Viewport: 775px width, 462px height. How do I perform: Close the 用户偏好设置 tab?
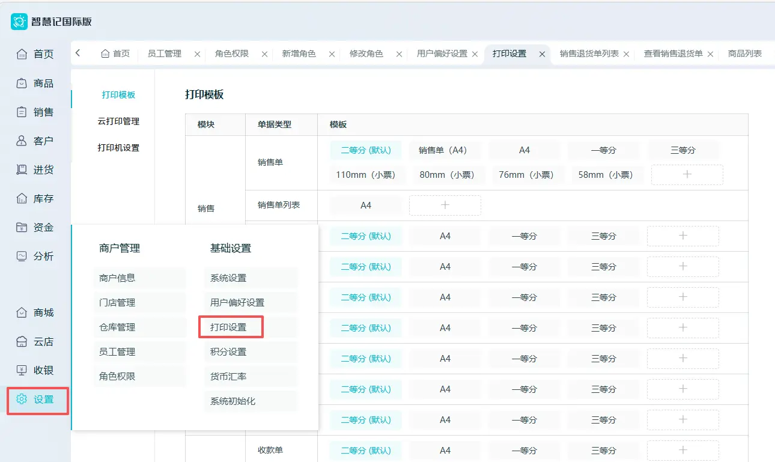point(475,54)
